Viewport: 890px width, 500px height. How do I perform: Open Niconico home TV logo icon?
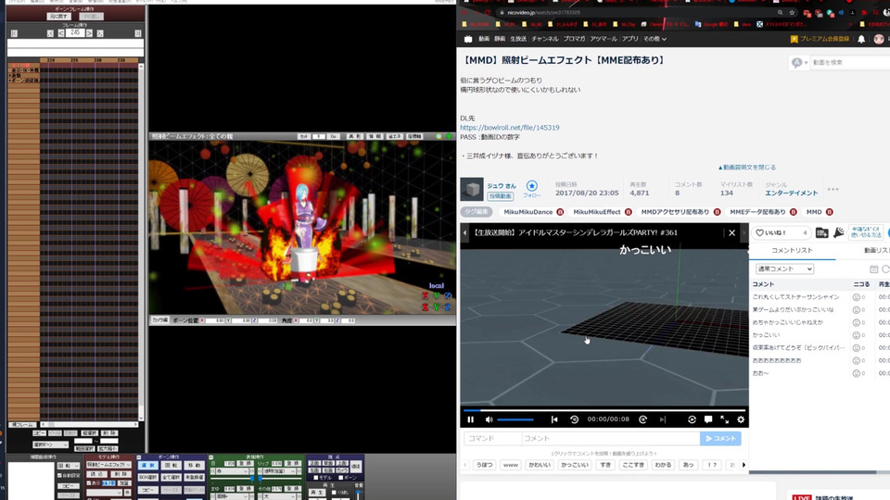[x=468, y=39]
